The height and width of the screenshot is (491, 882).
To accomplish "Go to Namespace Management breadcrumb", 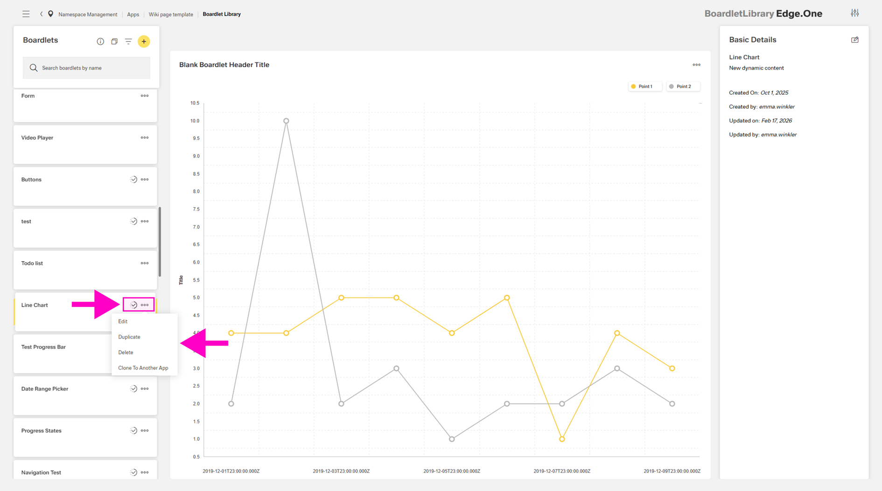I will 88,14.
